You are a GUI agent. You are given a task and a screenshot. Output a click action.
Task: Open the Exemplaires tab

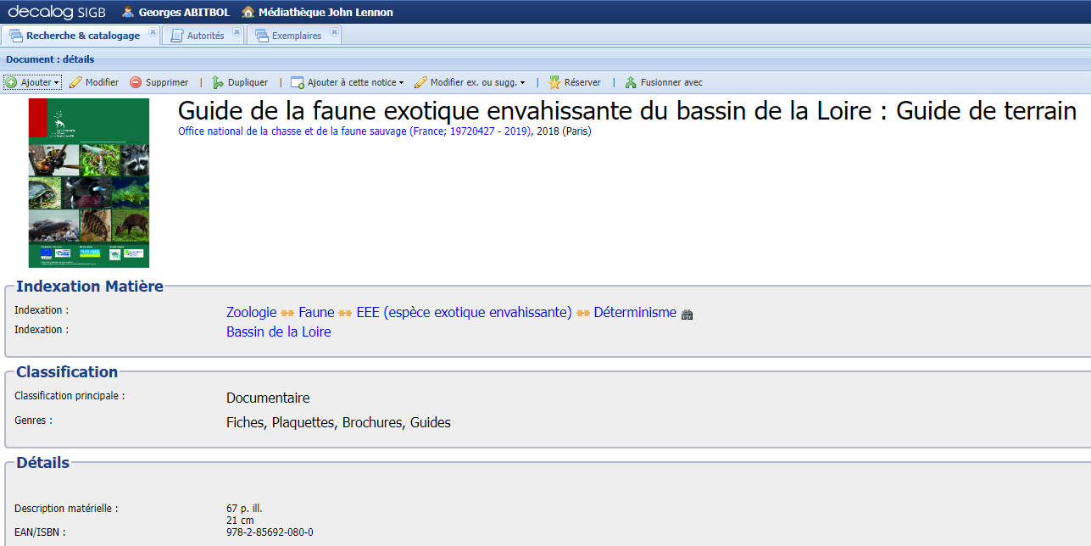coord(297,35)
